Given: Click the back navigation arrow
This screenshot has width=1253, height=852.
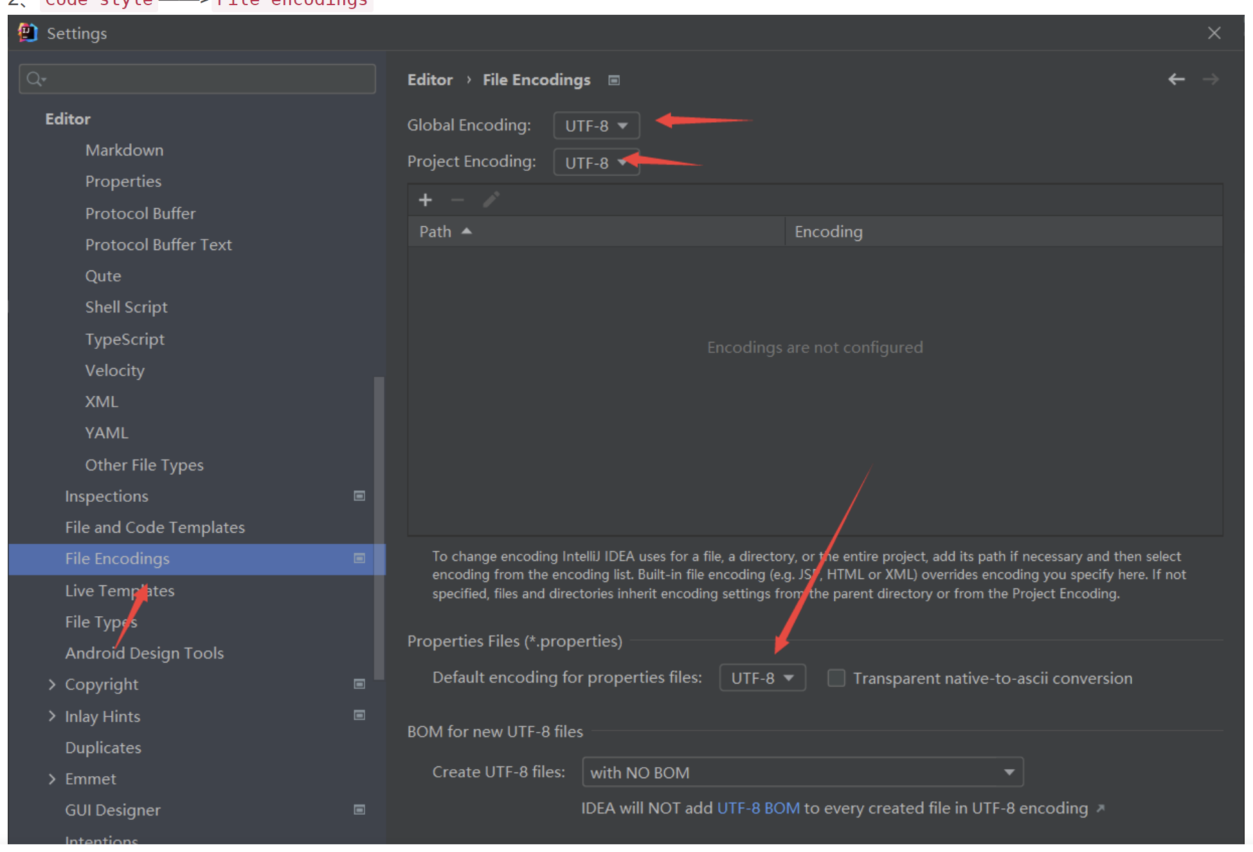Looking at the screenshot, I should click(x=1176, y=79).
